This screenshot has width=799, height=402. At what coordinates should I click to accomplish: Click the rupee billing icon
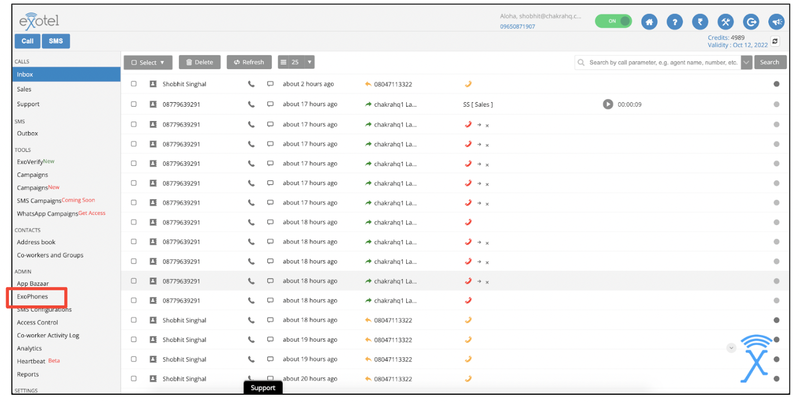700,22
